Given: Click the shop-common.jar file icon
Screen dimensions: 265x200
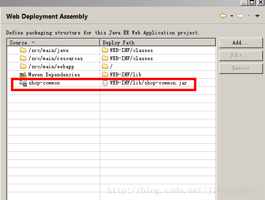Looking at the screenshot, I should (105, 83).
